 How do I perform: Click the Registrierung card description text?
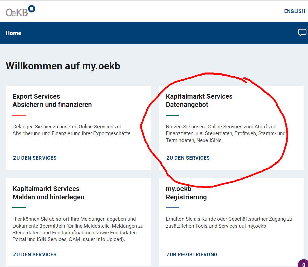coord(229,222)
